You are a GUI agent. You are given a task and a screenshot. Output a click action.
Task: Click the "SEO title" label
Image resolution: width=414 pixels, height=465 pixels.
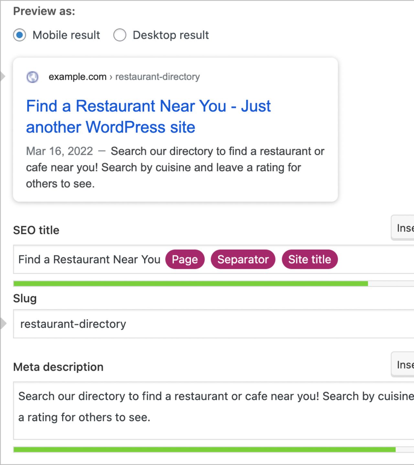click(x=36, y=230)
